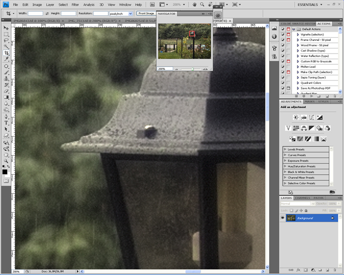The height and width of the screenshot is (275, 344).
Task: Select the Move tool
Action: tap(6, 28)
